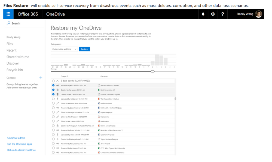Open the Office 365 app launcher

pos(8,14)
